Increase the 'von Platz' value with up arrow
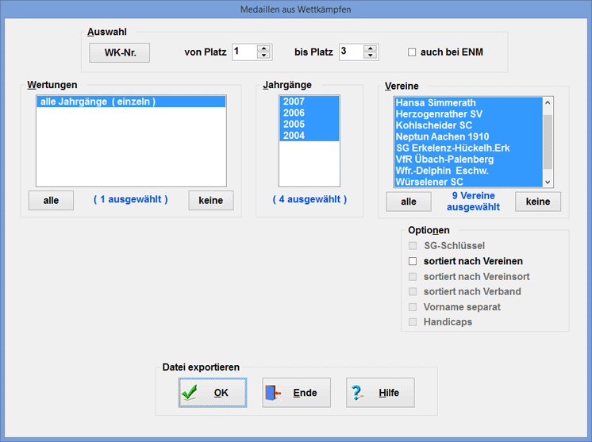The height and width of the screenshot is (442, 592). 263,48
